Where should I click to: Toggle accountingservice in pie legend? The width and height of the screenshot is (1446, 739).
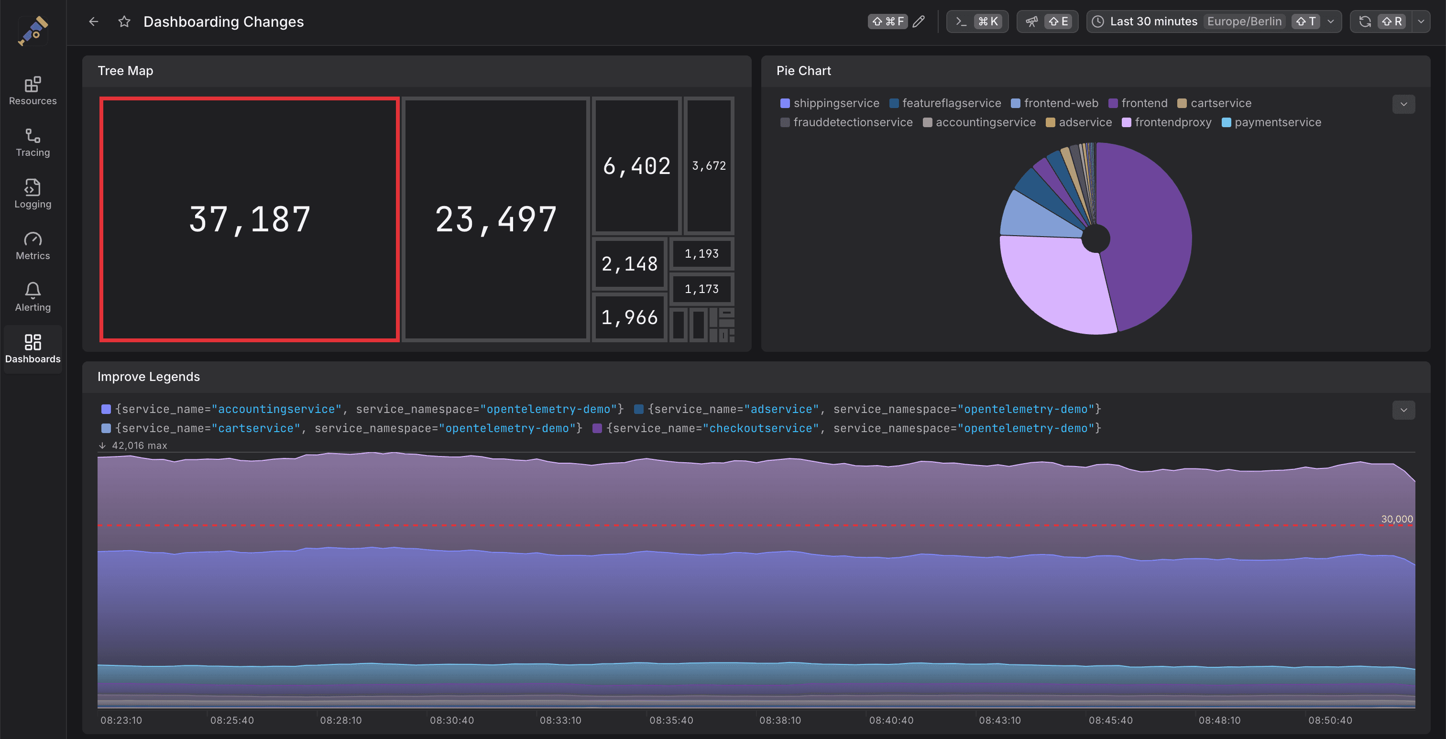[x=979, y=122]
